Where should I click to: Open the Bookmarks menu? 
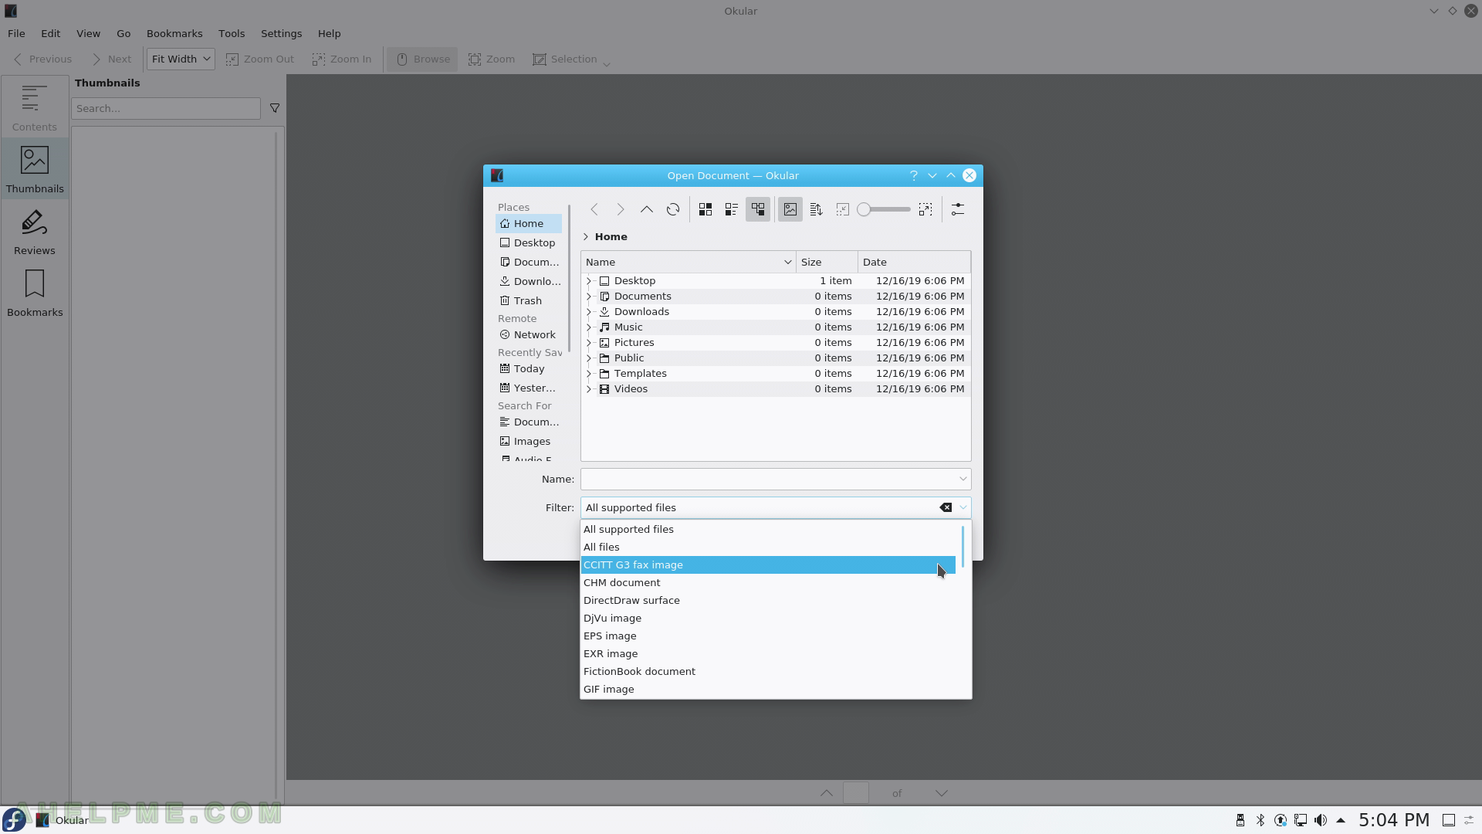[174, 33]
